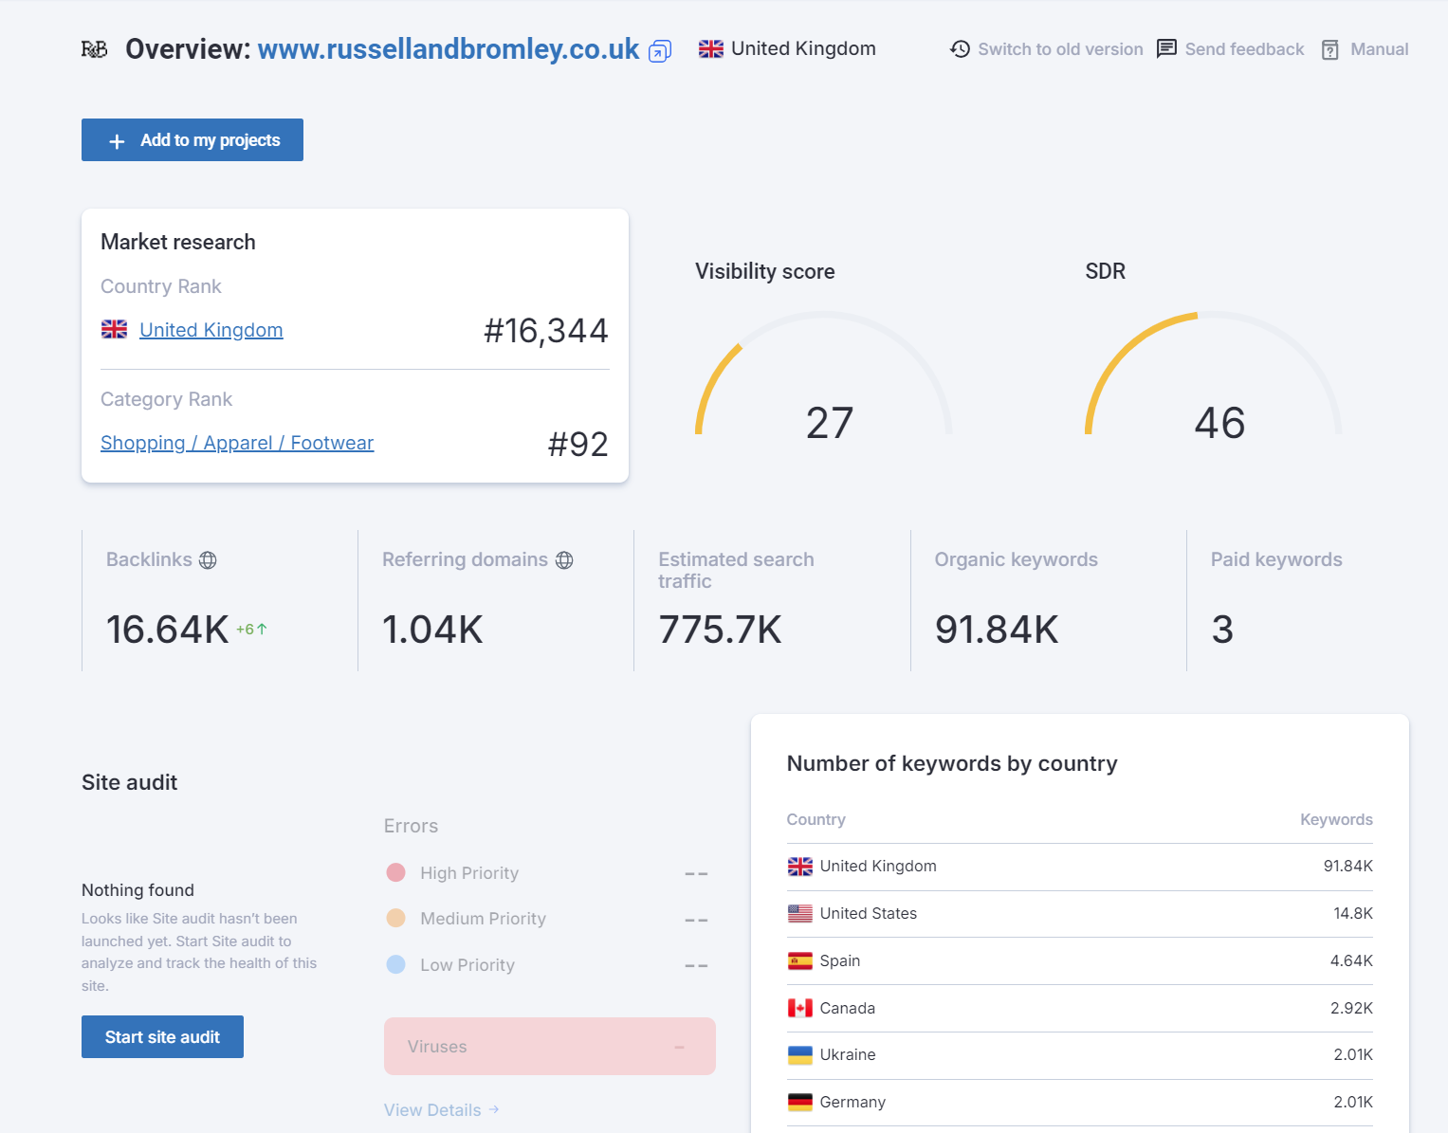Click the Ukraine flag in the keywords table
Image resolution: width=1448 pixels, height=1133 pixels.
tap(799, 1054)
